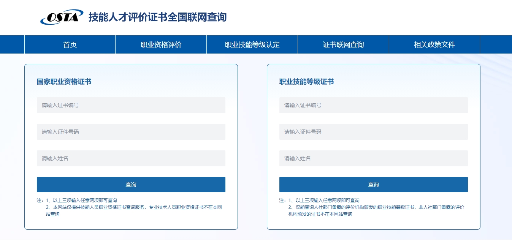Open the 职业技能等级认定 menu item
512x240 pixels.
(x=252, y=44)
